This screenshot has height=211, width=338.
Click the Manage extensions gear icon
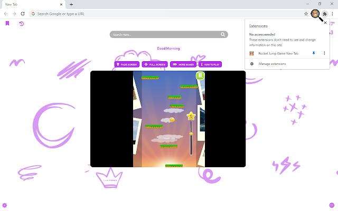[252, 64]
